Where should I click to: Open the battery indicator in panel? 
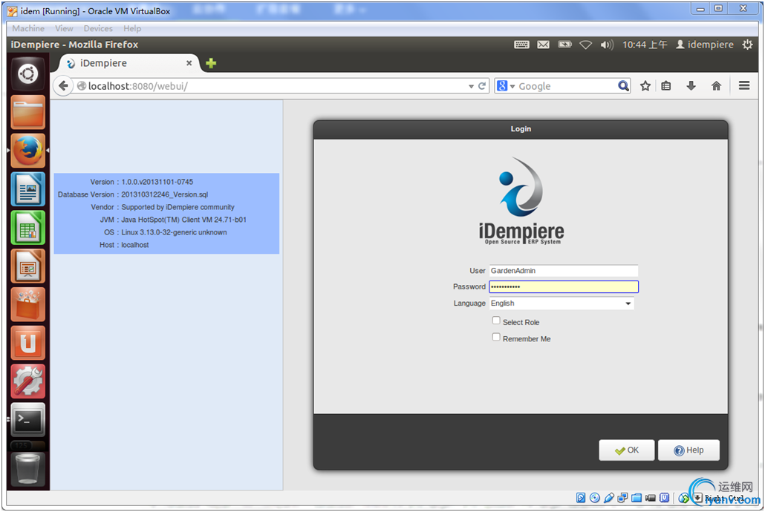click(x=564, y=45)
